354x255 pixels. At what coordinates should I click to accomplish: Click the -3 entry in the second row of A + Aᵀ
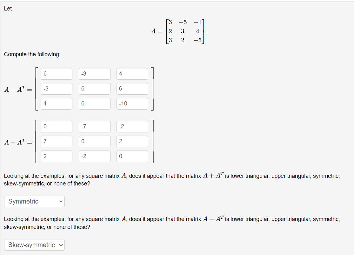pyautogui.click(x=56, y=89)
